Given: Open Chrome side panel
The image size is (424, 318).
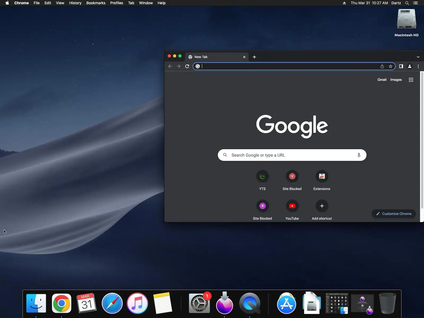Looking at the screenshot, I should (401, 66).
